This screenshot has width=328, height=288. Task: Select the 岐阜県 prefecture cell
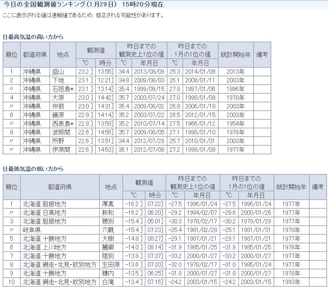pyautogui.click(x=32, y=230)
